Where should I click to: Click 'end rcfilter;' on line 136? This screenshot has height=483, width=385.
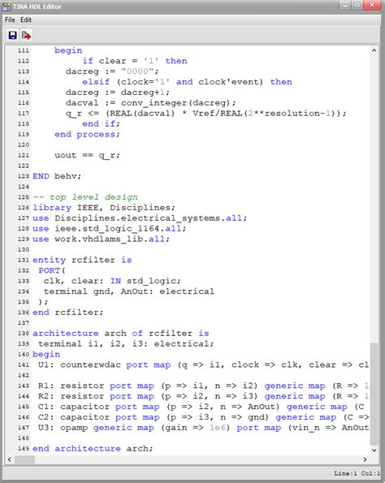[67, 313]
